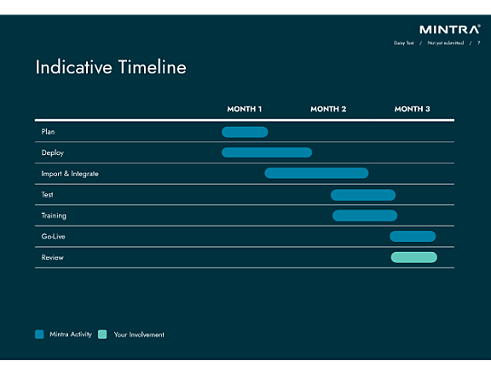Select the Training timeline bar

pyautogui.click(x=365, y=215)
